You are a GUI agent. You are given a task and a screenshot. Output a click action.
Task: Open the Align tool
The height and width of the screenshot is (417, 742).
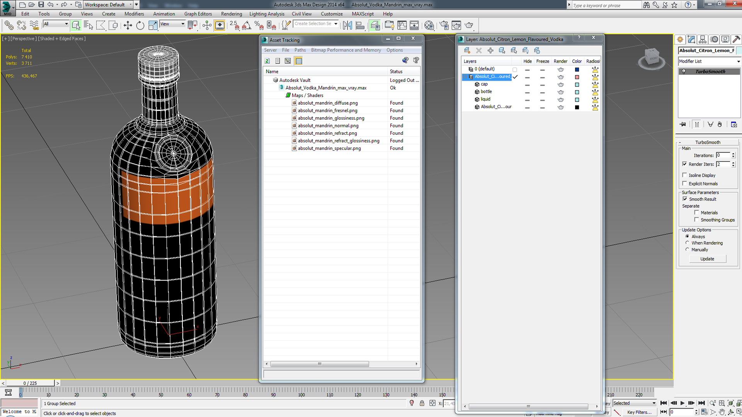coord(360,25)
